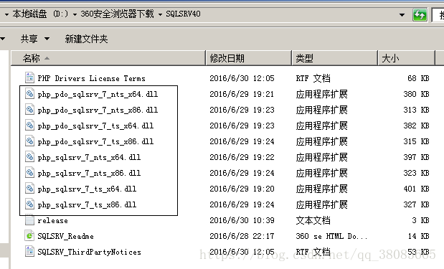Sort by 名称 column header
The height and width of the screenshot is (269, 444).
click(108, 58)
